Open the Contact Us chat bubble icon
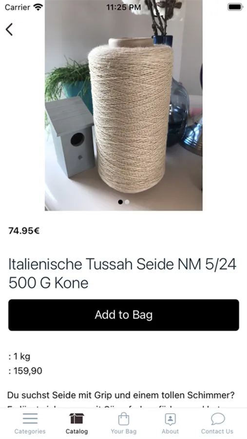Viewport: 247px width, 439px height. 217,419
